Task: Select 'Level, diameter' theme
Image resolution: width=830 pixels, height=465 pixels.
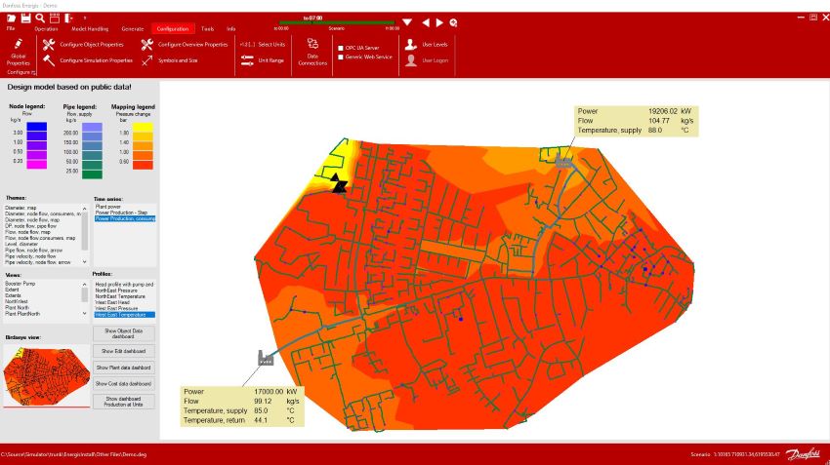Action: (21, 244)
